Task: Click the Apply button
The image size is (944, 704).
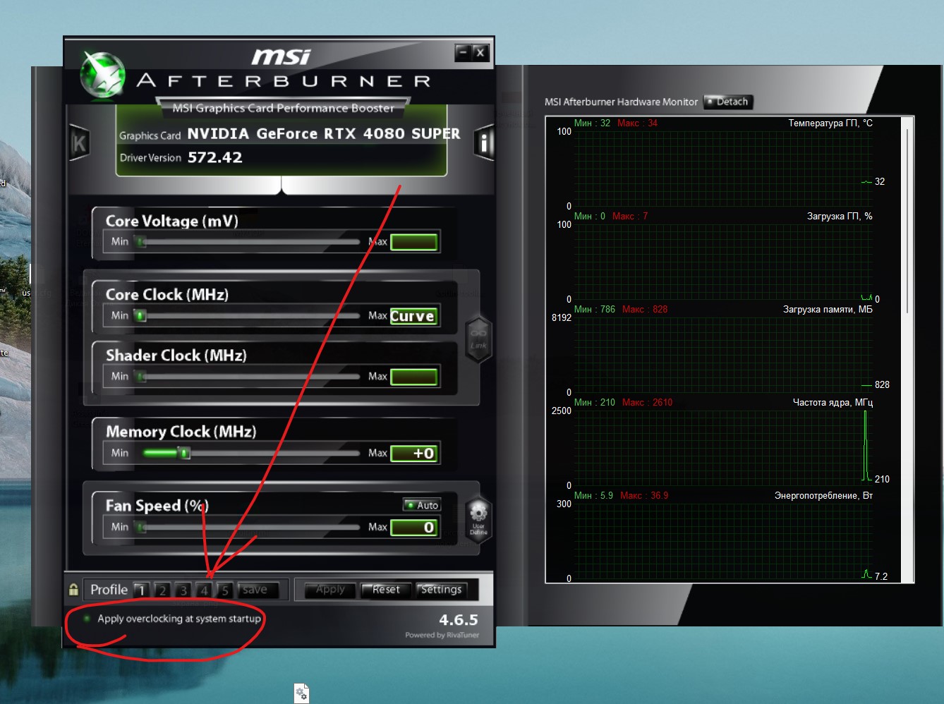Action: 330,590
